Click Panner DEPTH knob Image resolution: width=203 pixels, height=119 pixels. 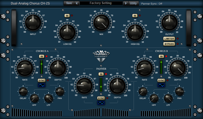(117, 86)
